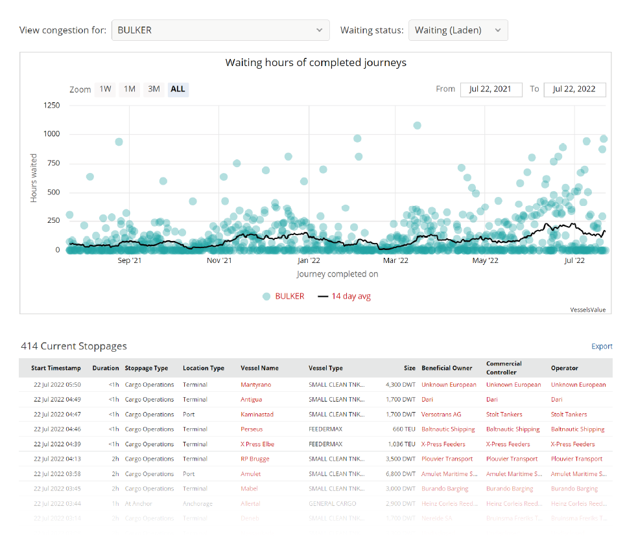This screenshot has height=548, width=625.
Task: Open vessel Mantyrano from the stoppages table
Action: coord(257,384)
